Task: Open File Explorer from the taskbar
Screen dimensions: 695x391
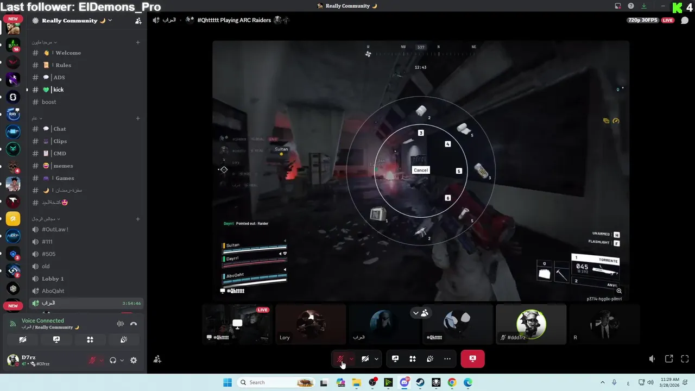Action: pos(357,382)
